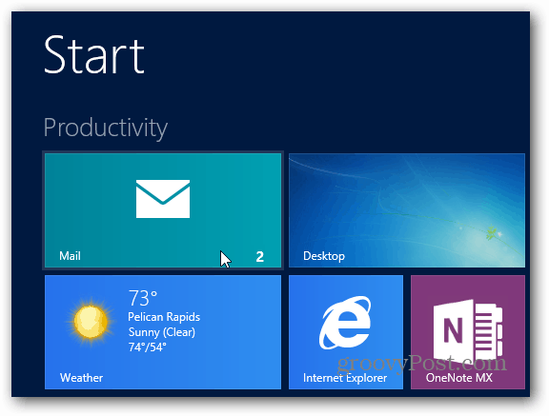The width and height of the screenshot is (549, 416).
Task: Select the unread count badge showing 2
Action: [259, 257]
